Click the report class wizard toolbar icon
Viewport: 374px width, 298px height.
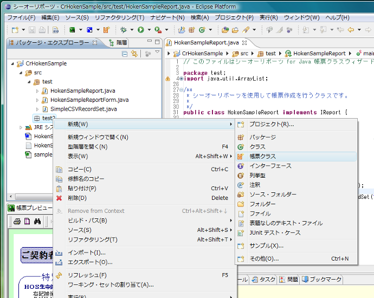(106, 30)
